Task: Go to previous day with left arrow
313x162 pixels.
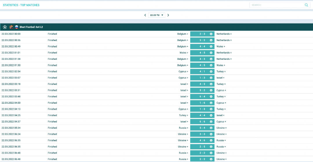Action: pyautogui.click(x=145, y=15)
